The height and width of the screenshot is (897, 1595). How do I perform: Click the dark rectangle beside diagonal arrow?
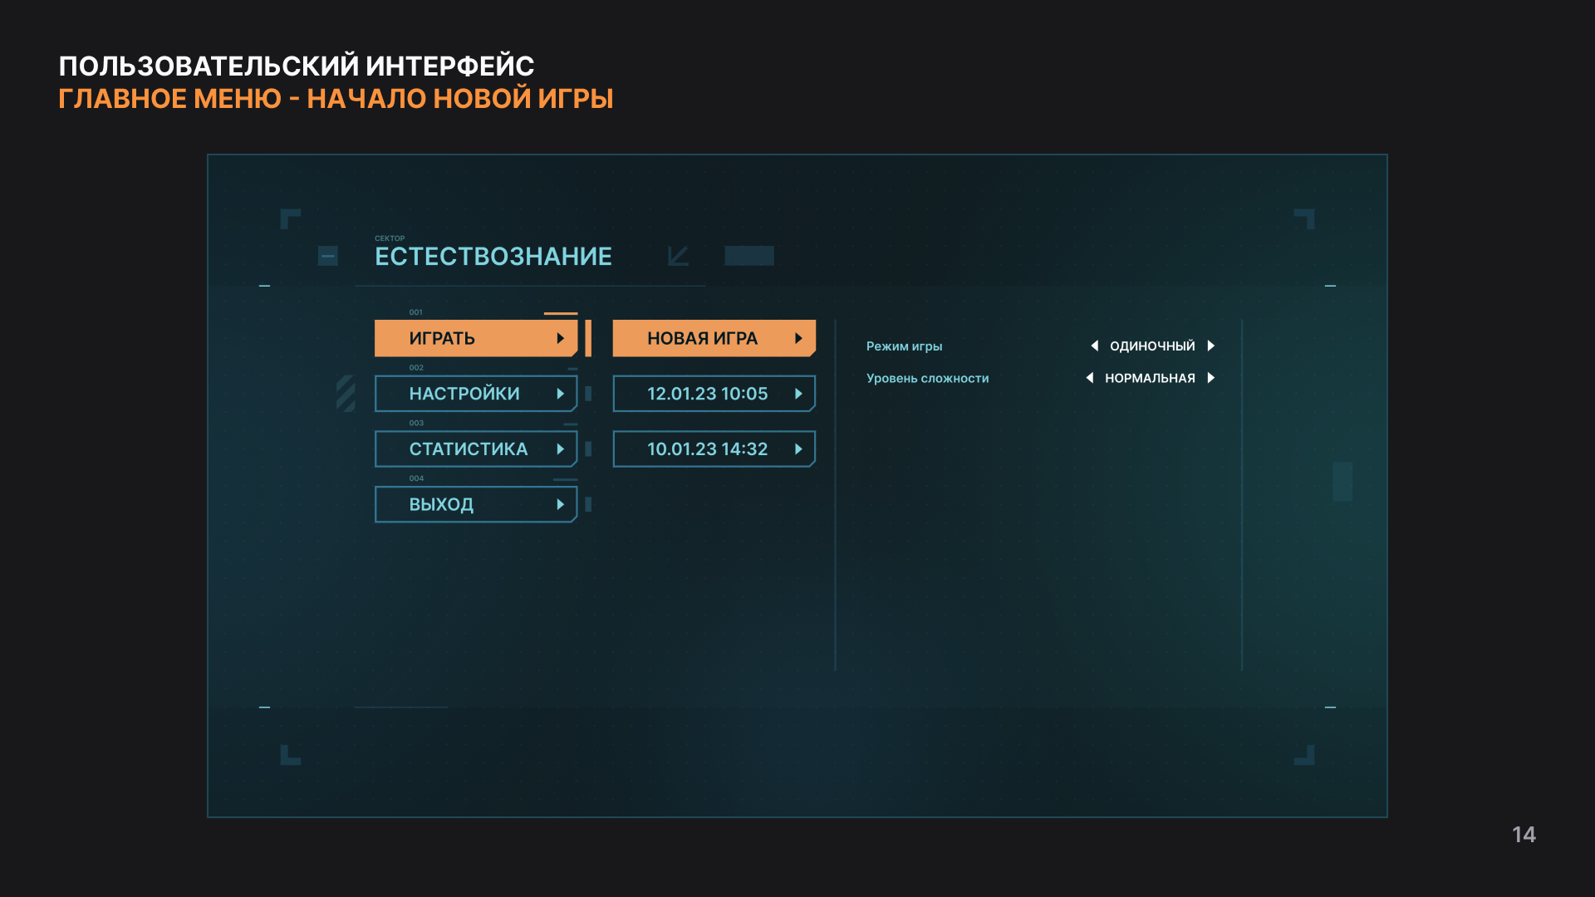(x=748, y=256)
